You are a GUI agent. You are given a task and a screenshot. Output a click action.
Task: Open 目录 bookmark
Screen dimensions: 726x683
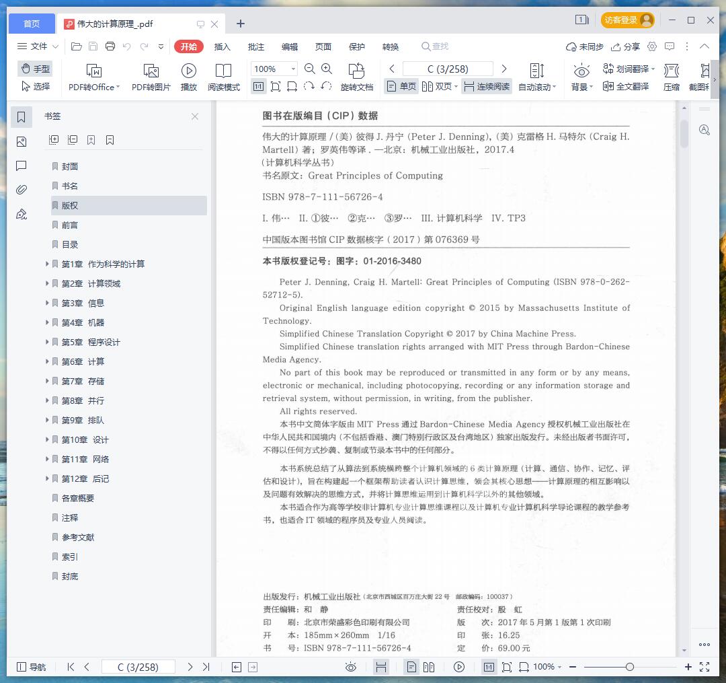coord(69,244)
